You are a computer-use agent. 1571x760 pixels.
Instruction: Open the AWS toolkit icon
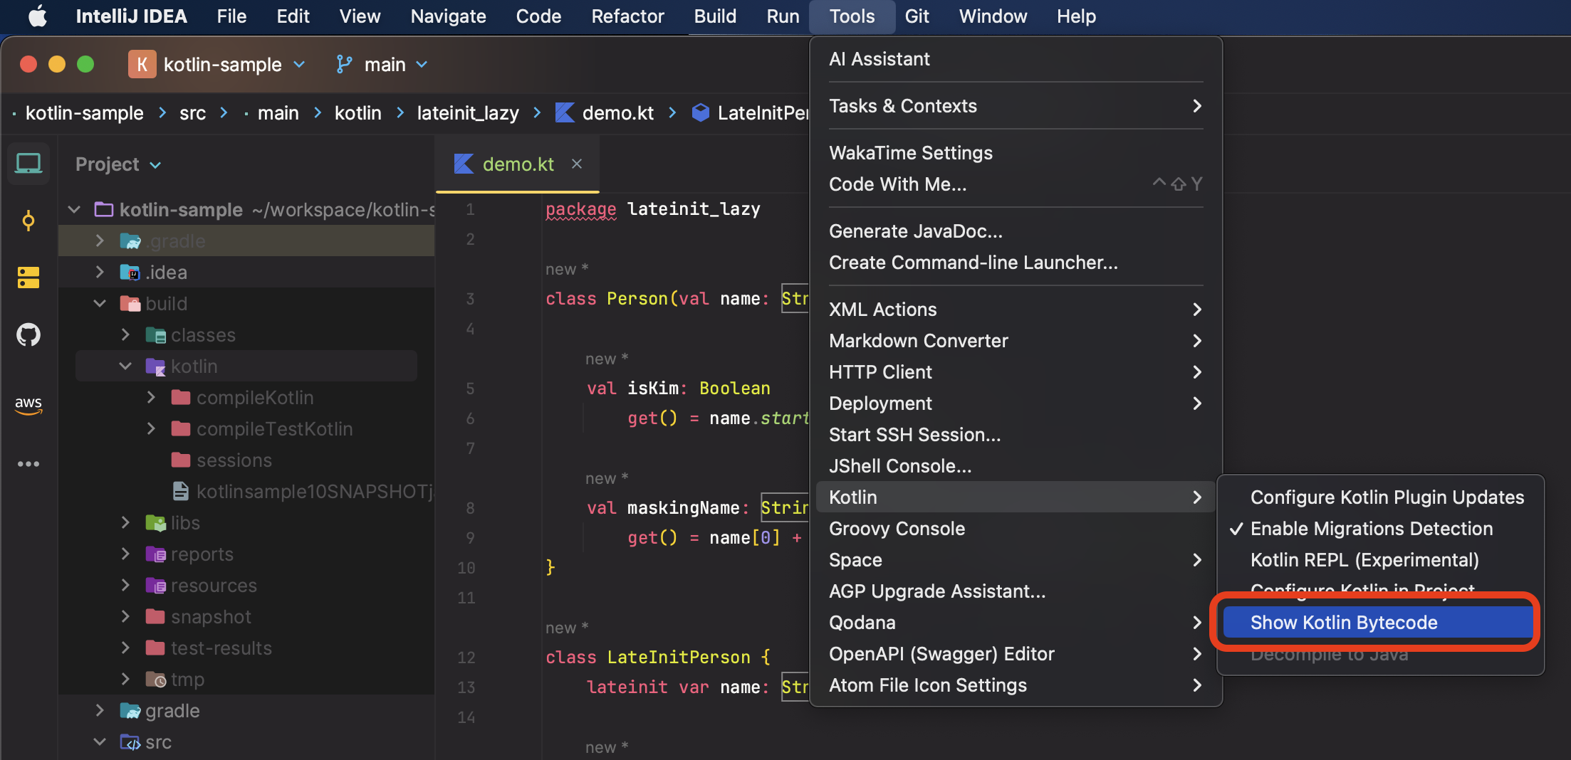tap(28, 404)
